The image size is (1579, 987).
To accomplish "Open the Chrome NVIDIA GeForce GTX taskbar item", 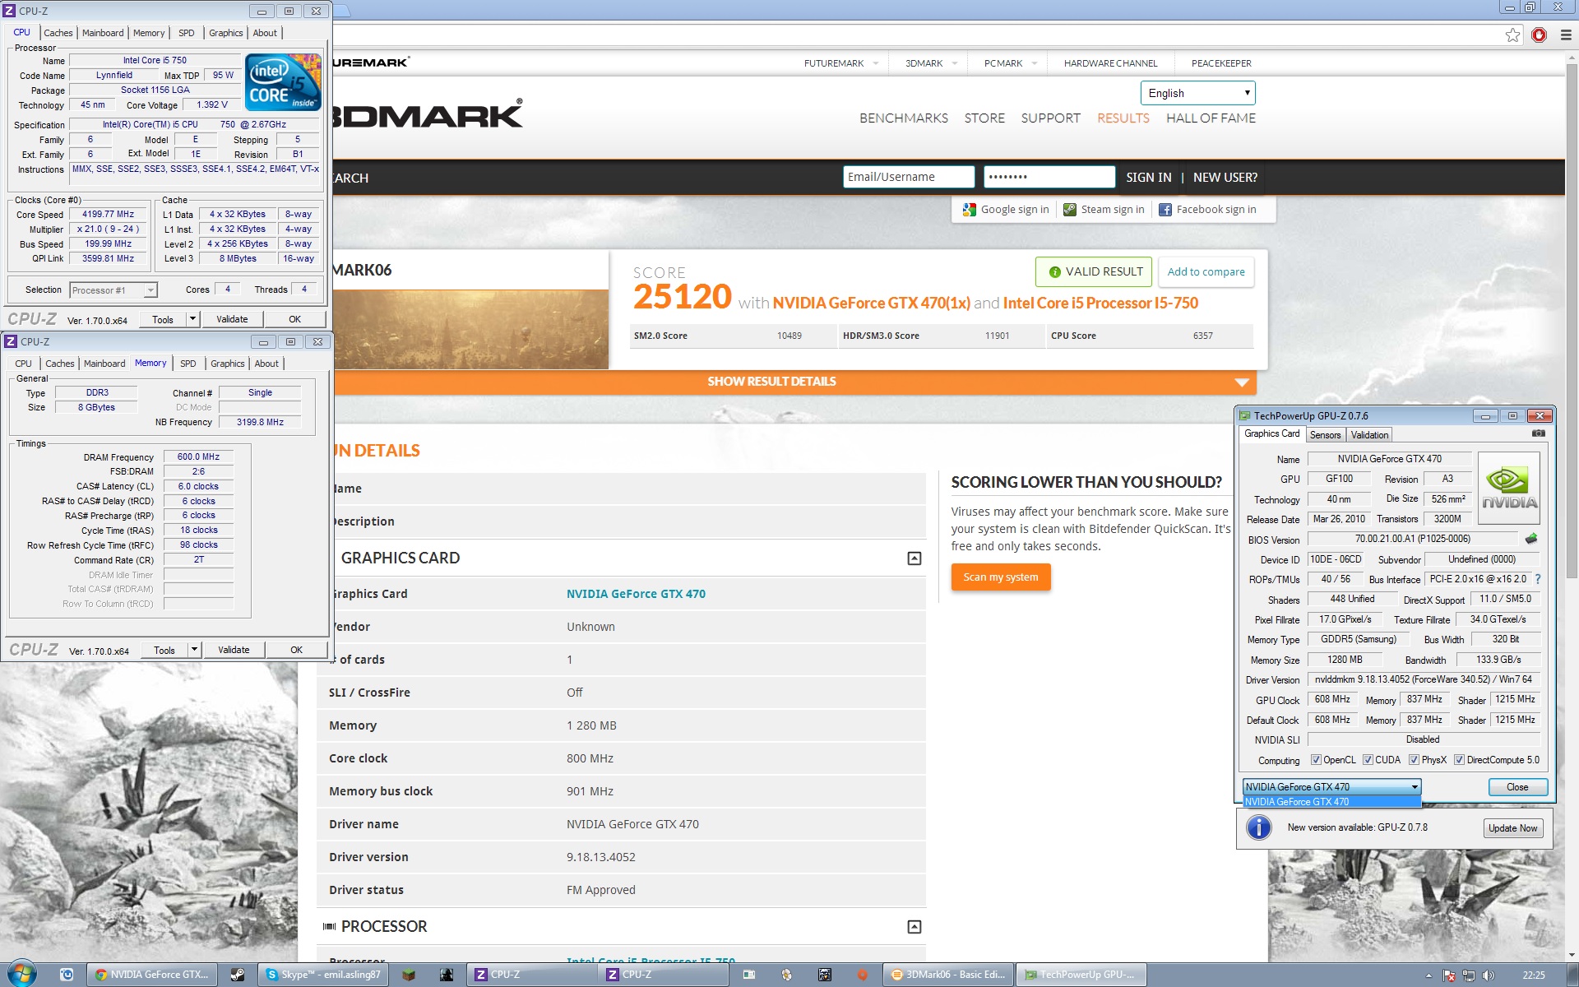I will pos(152,975).
